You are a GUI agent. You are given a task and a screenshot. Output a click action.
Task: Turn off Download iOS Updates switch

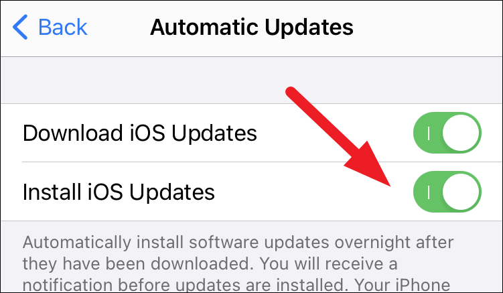[447, 133]
